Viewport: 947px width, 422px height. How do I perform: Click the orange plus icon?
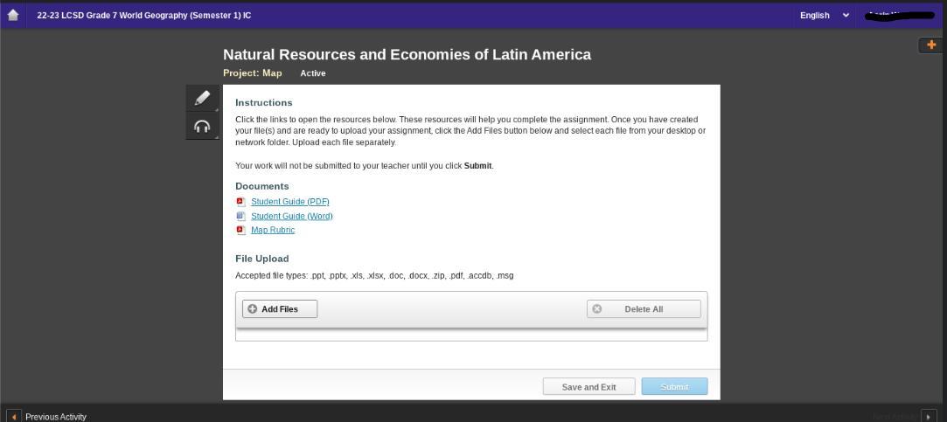930,45
